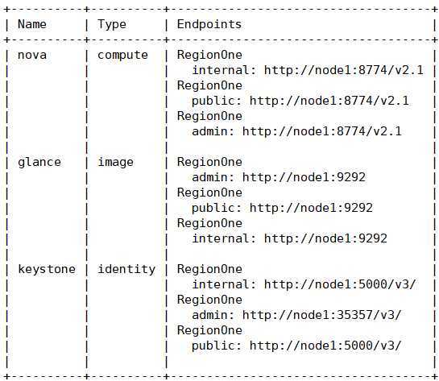Click keystone admin URL http://node1:35357/v3/
Screen dimensions: 439x381
[321, 315]
